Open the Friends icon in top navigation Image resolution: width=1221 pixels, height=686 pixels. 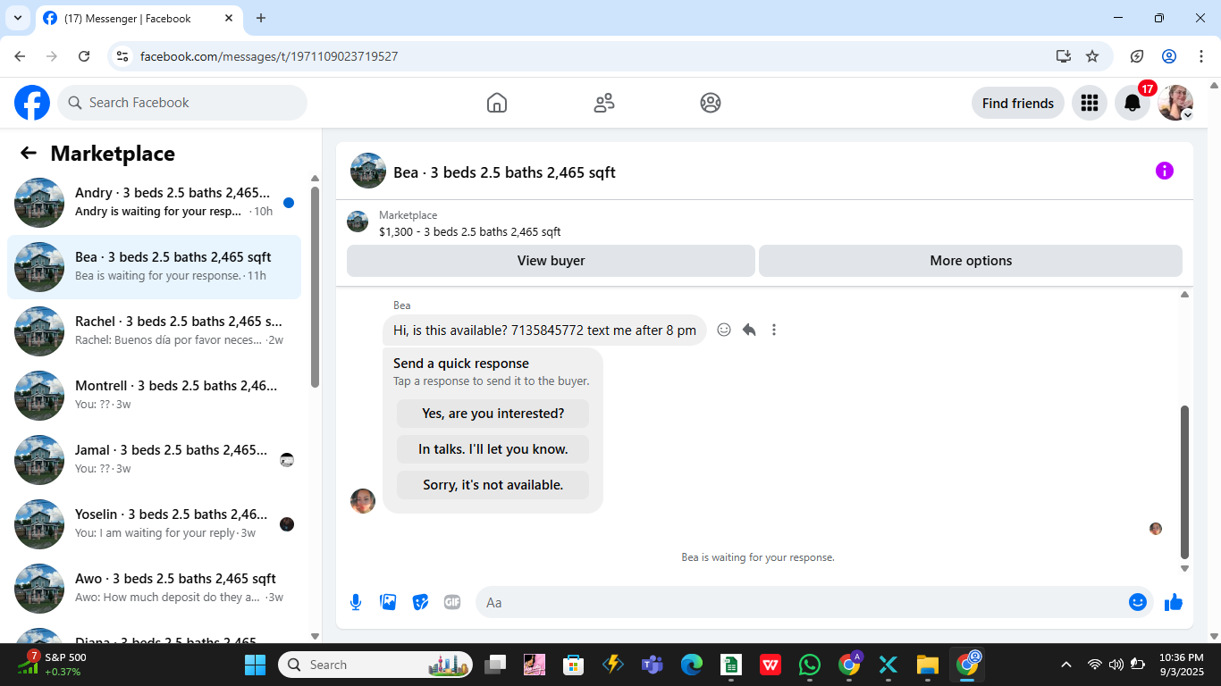click(604, 103)
